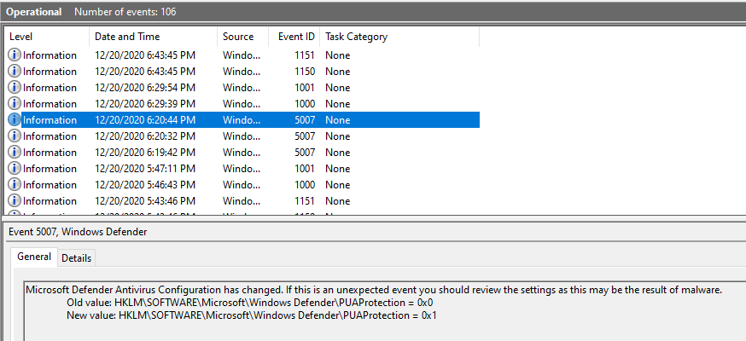Click the info icon of the 6:19:42 PM event
Image resolution: width=746 pixels, height=341 pixels.
point(15,152)
